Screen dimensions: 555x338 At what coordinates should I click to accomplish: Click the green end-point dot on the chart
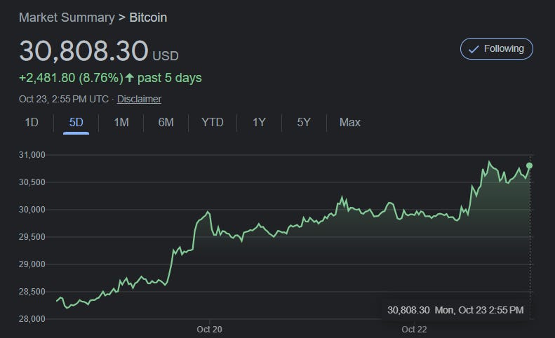coord(529,165)
